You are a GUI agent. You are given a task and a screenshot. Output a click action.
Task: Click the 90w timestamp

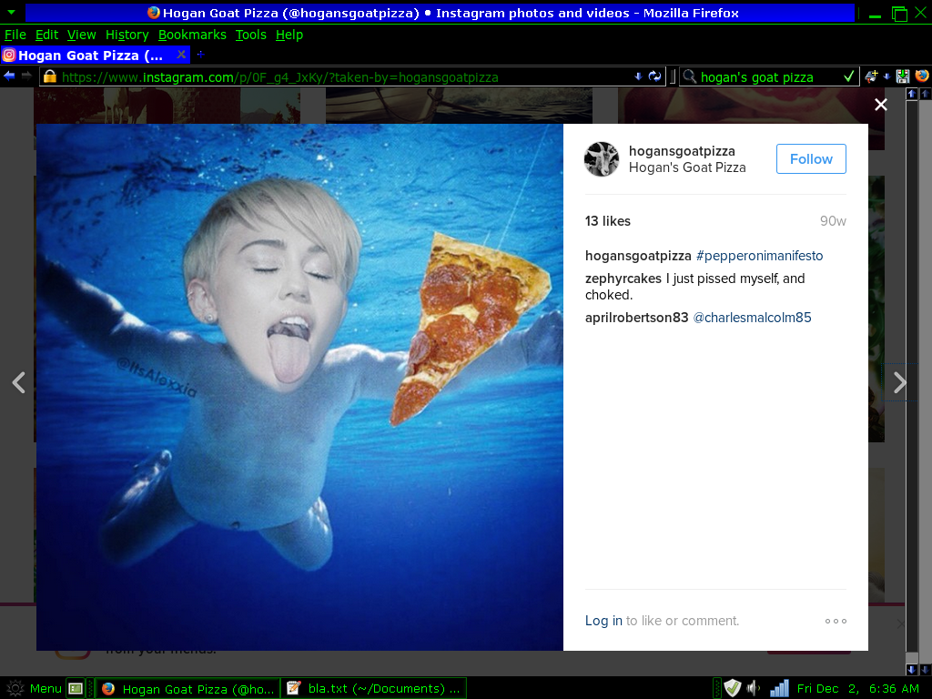tap(833, 221)
